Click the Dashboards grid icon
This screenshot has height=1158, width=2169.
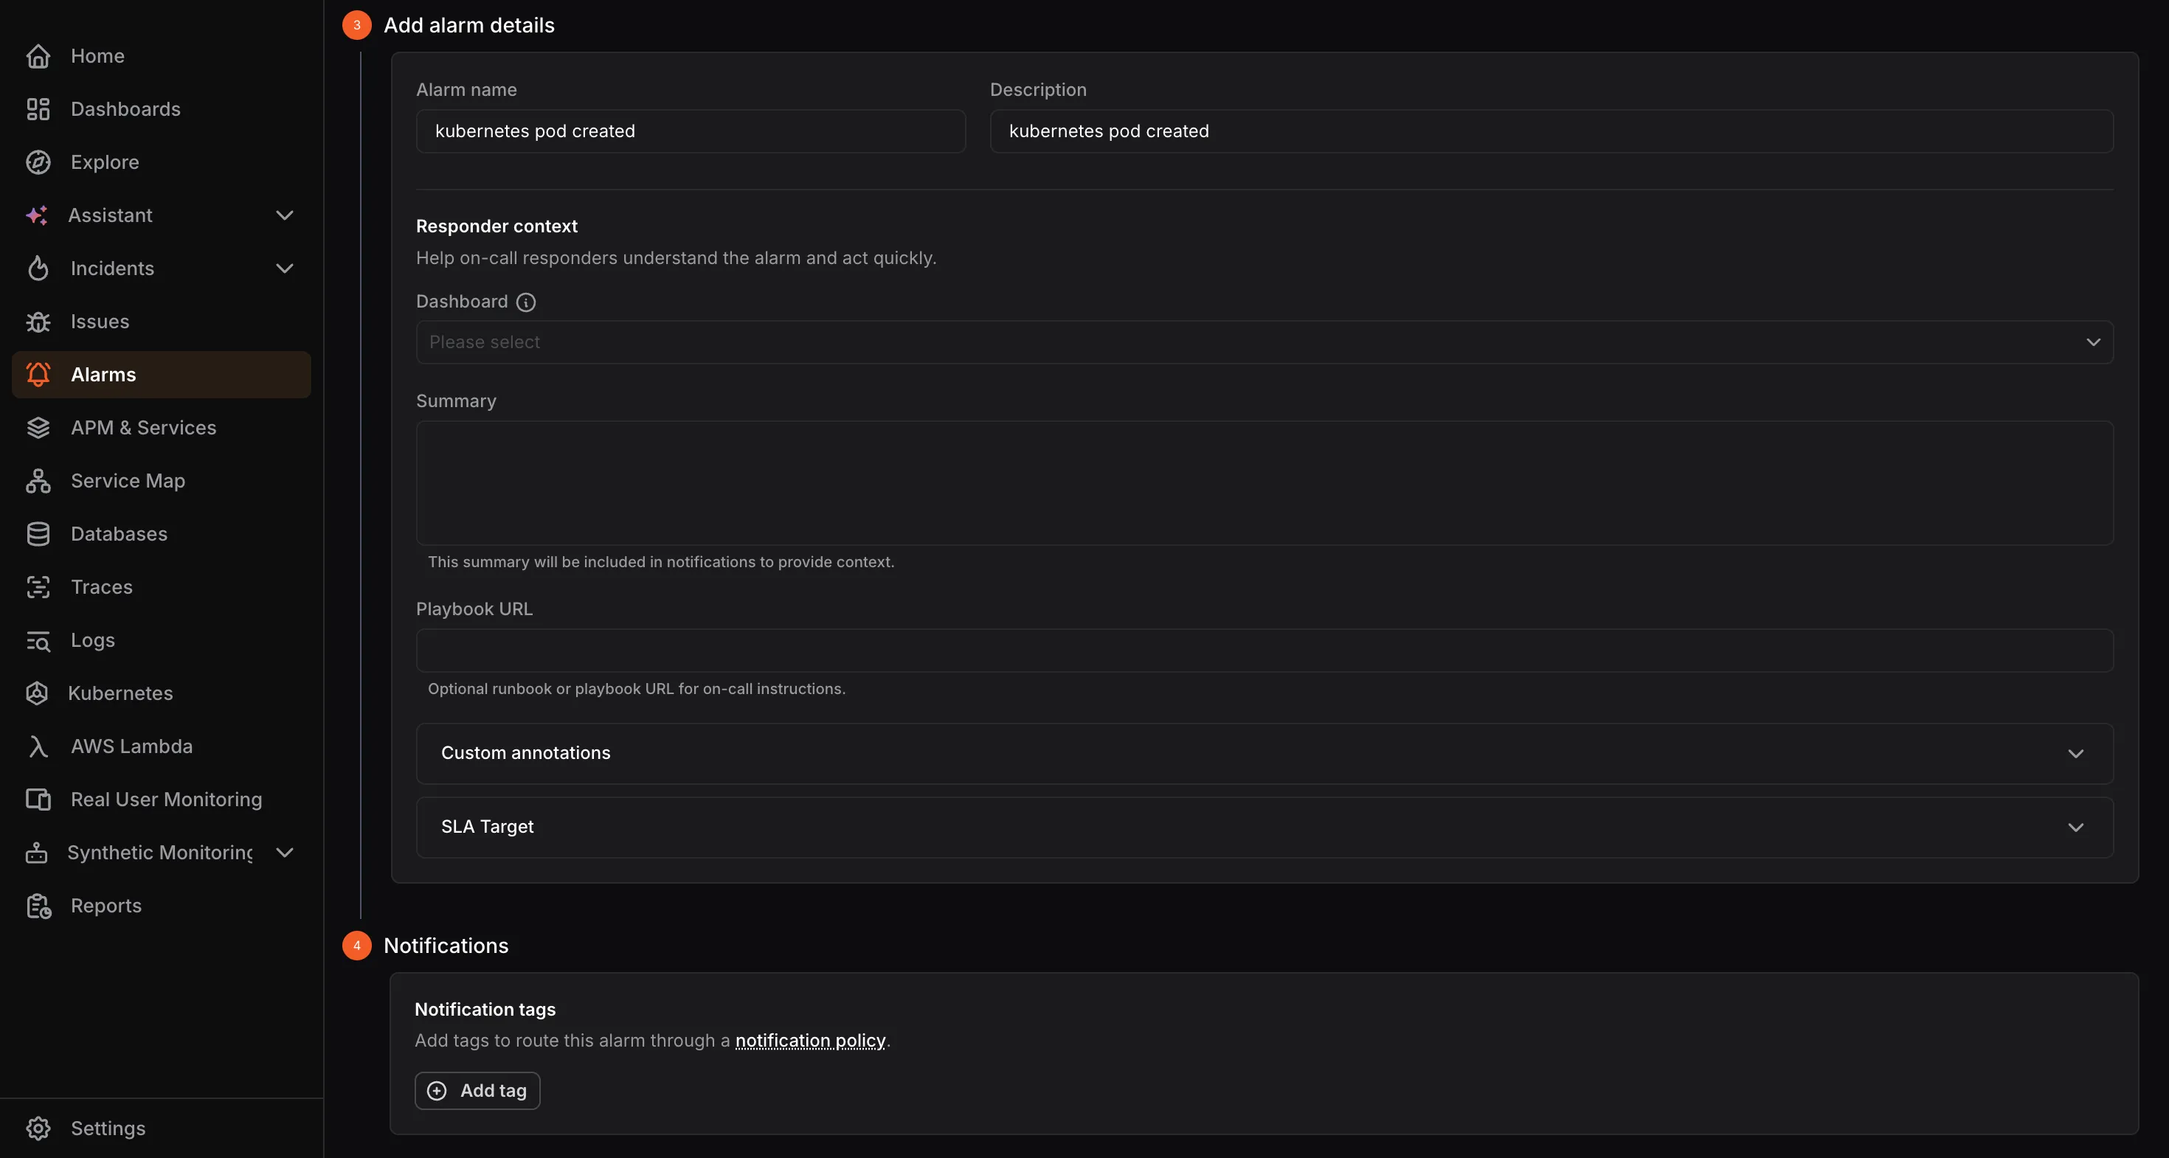(x=38, y=109)
